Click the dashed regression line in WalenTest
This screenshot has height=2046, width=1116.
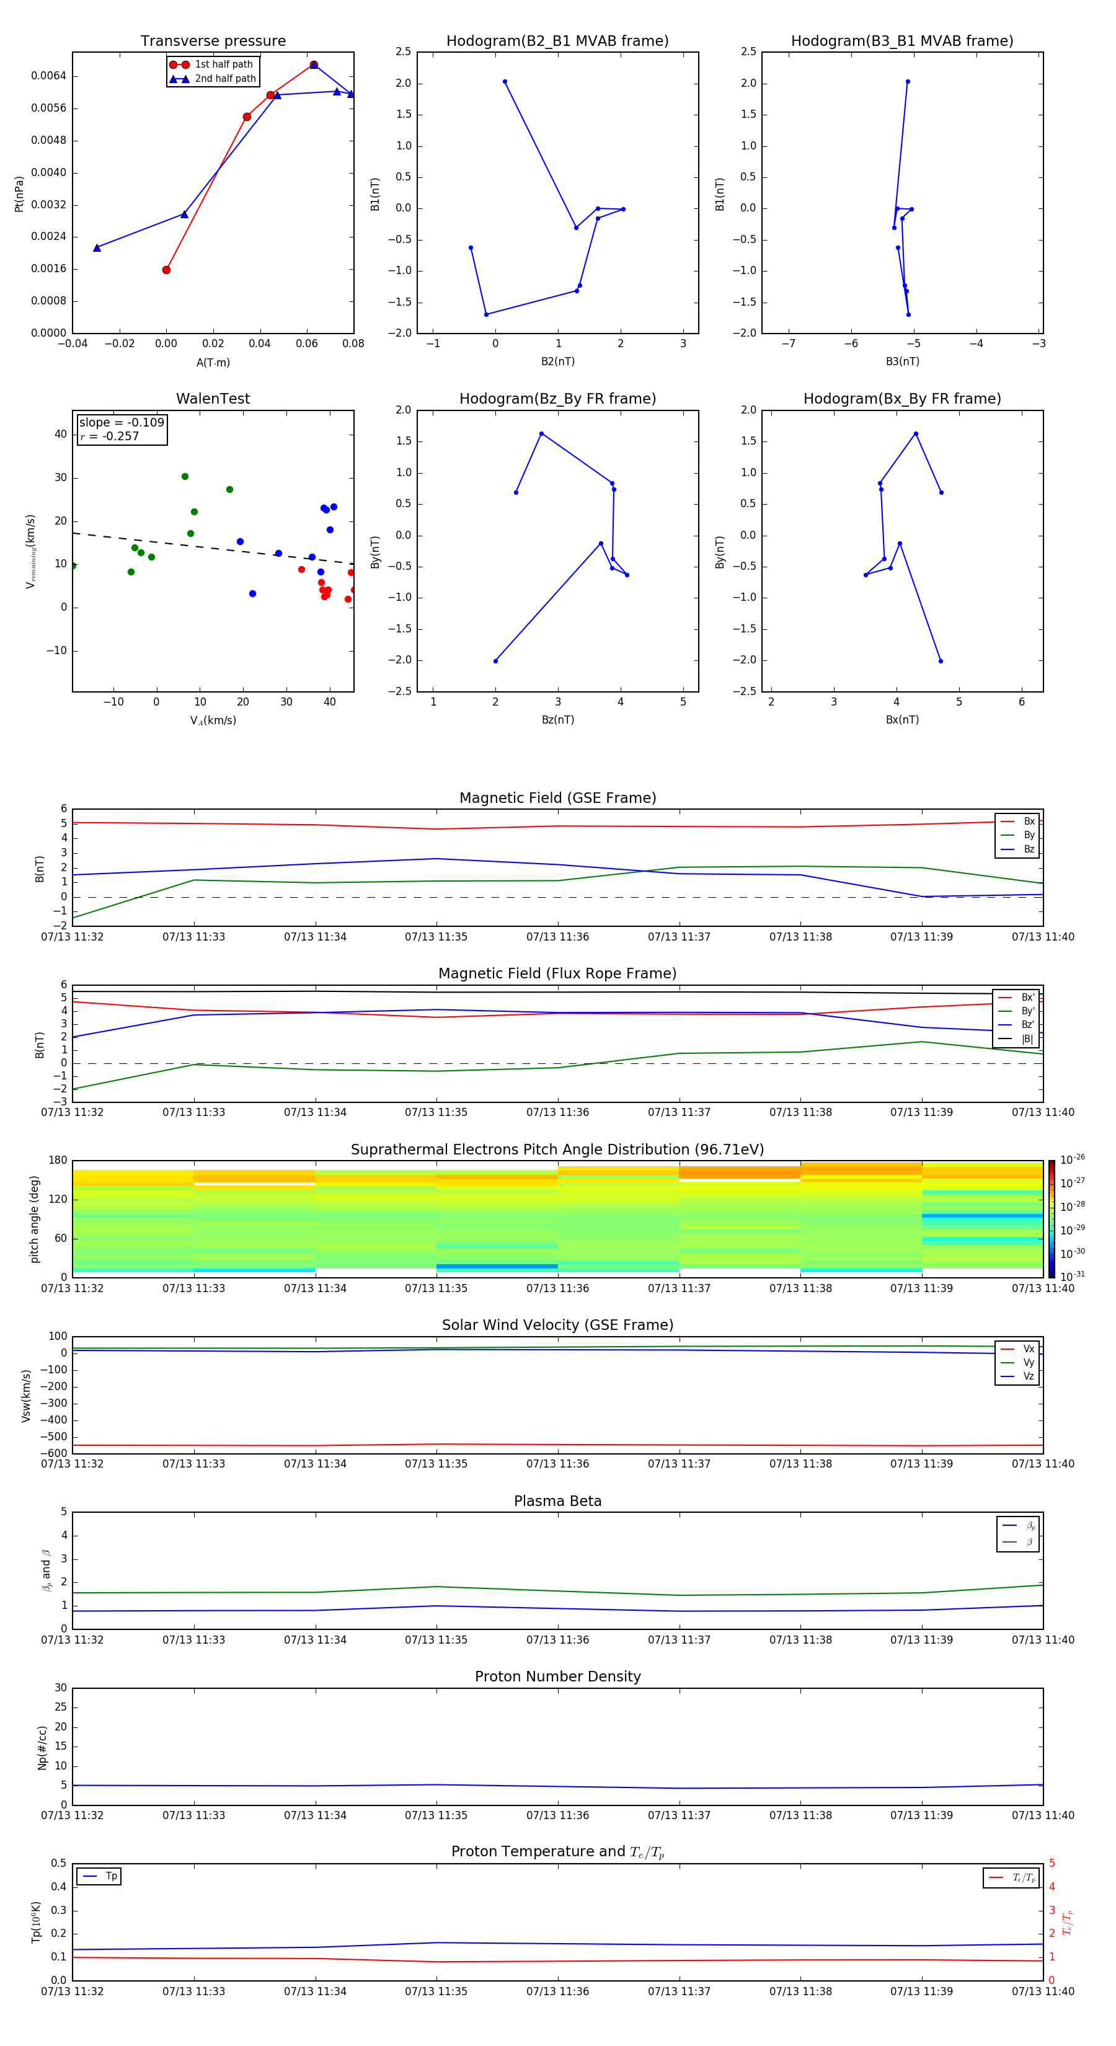click(x=213, y=548)
